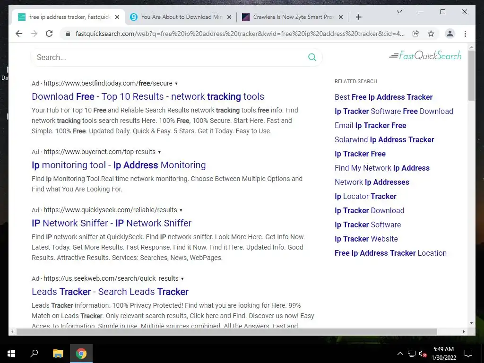Open the Chrome profile avatar
The width and height of the screenshot is (484, 363).
pyautogui.click(x=450, y=34)
